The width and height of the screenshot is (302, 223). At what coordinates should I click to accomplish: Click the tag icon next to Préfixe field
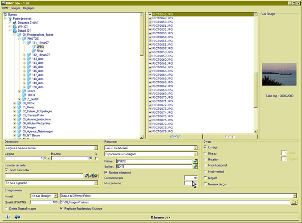195,161
